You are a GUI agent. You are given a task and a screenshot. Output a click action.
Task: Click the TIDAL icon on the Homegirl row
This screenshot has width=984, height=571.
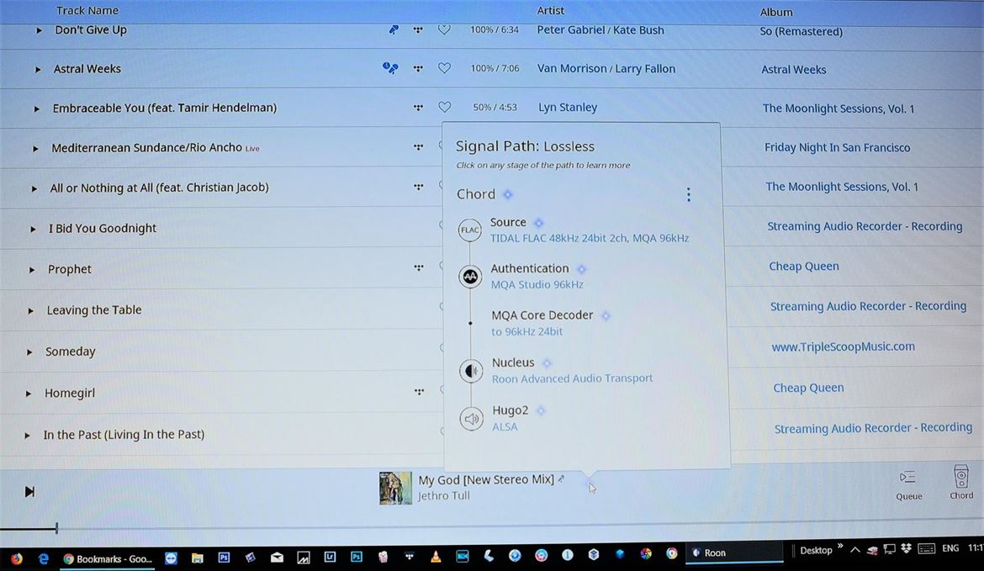pos(419,392)
